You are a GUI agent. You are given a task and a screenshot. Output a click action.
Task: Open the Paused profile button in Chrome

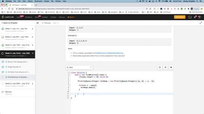195,9
